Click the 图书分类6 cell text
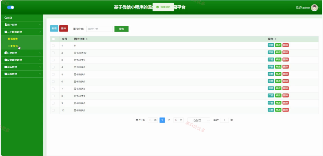The image size is (323, 156). 79,81
